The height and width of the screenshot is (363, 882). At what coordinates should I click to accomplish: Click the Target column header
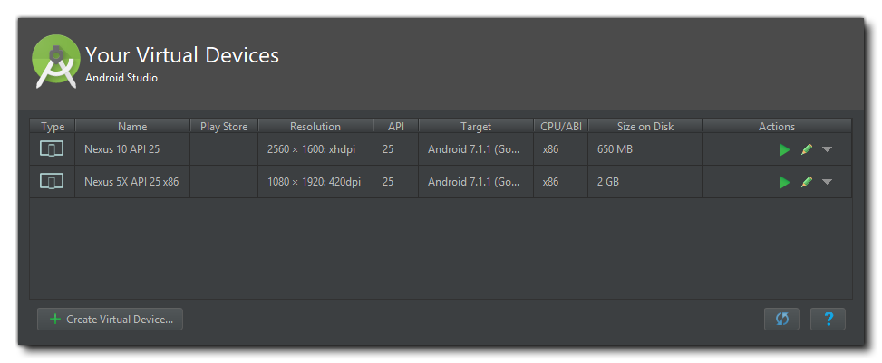pos(476,127)
